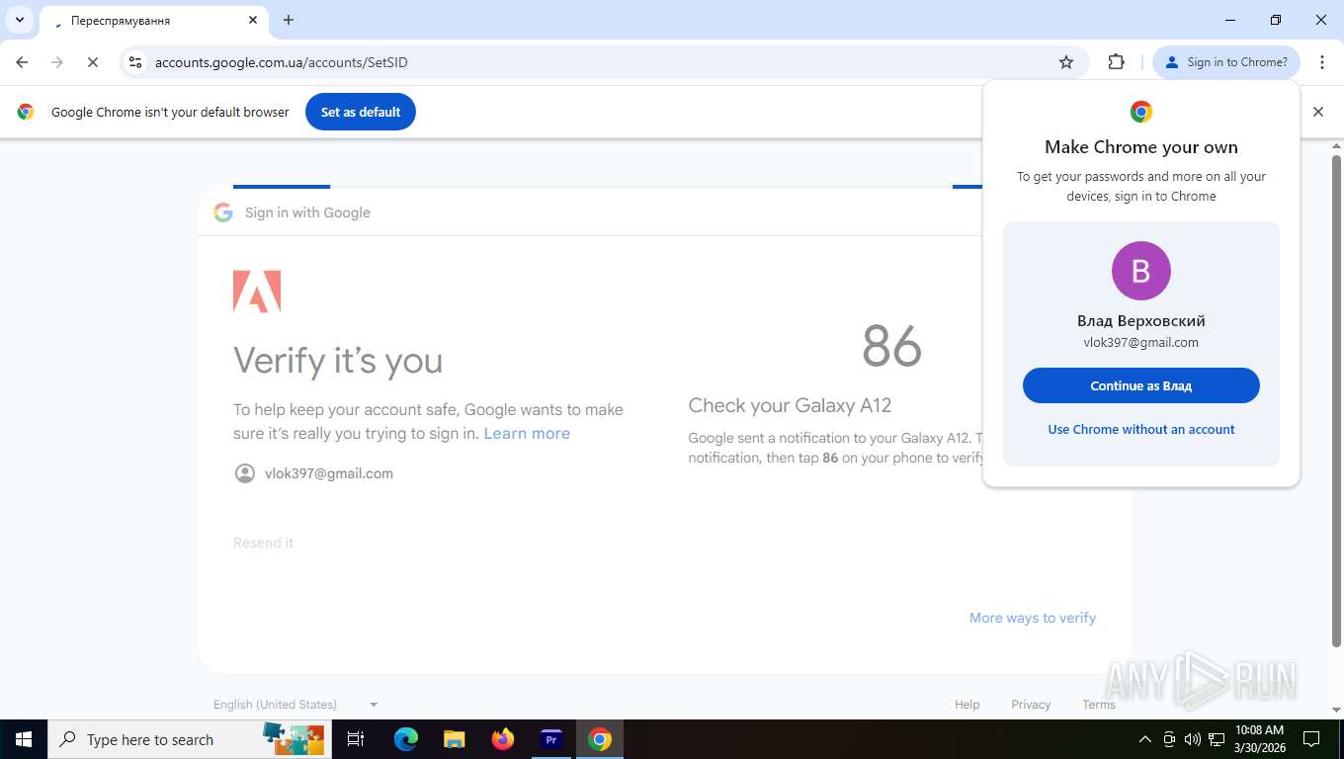Launch Microsoft Edge from the taskbar
Image resolution: width=1344 pixels, height=759 pixels.
406,739
